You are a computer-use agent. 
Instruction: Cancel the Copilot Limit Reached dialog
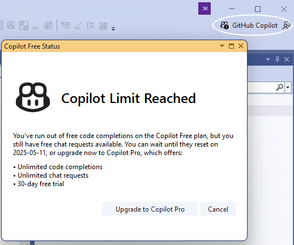tap(218, 209)
